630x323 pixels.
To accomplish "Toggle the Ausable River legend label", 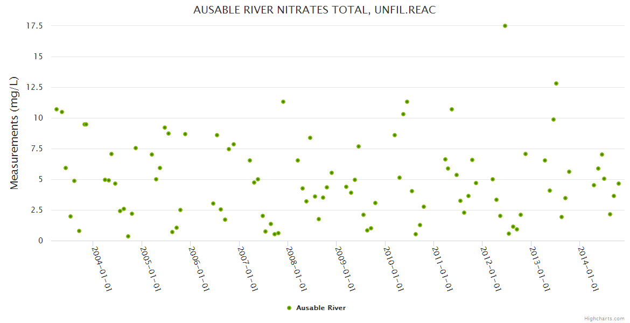I will 320,308.
